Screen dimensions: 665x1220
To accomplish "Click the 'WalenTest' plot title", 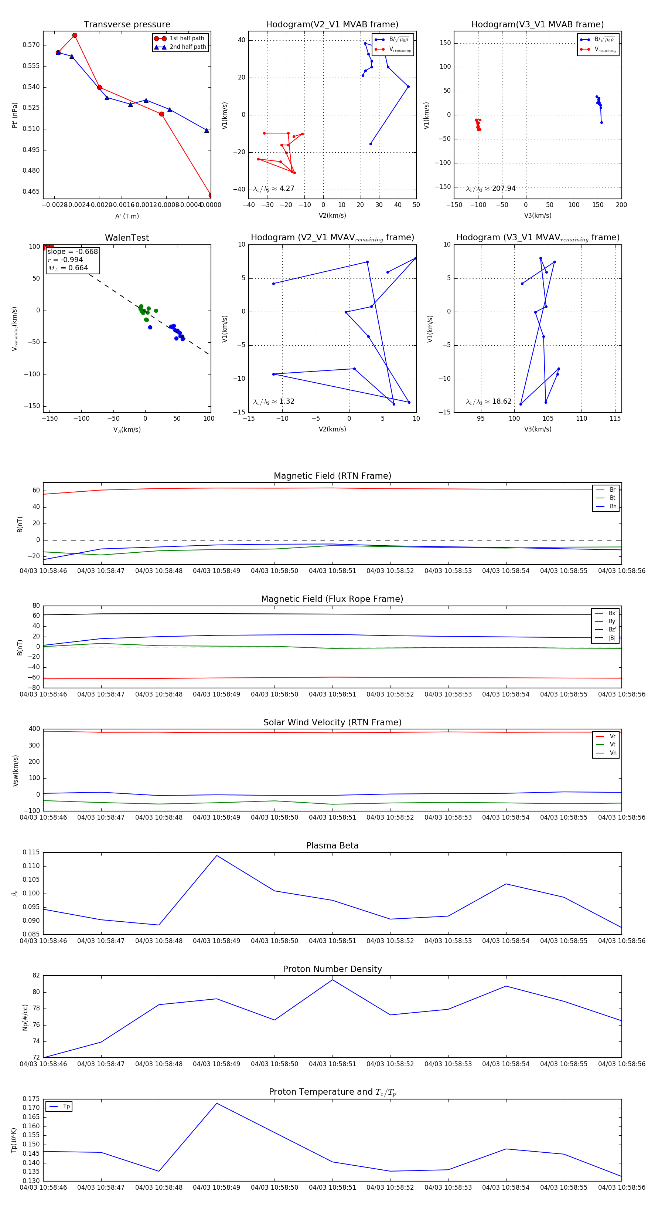I will (127, 238).
